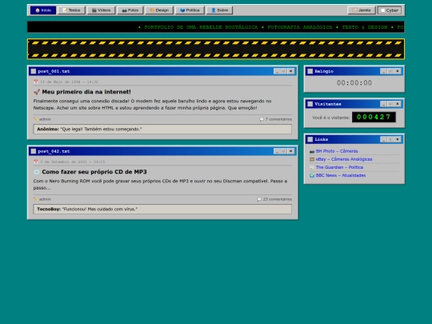Click the camera icon beside BH Photo
This screenshot has height=324, width=432.
click(x=312, y=151)
